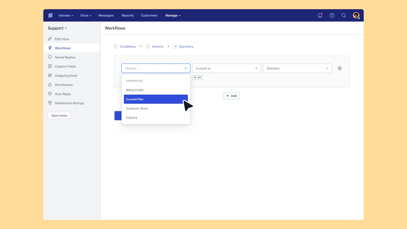Click the Satisfaction Ratings trophy icon
The image size is (407, 229).
click(50, 103)
